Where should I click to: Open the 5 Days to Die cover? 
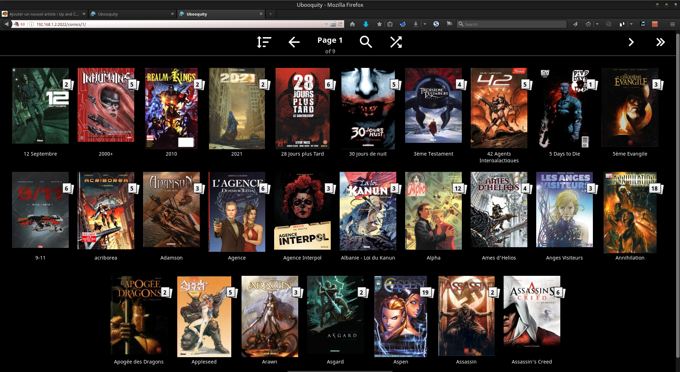pos(565,108)
